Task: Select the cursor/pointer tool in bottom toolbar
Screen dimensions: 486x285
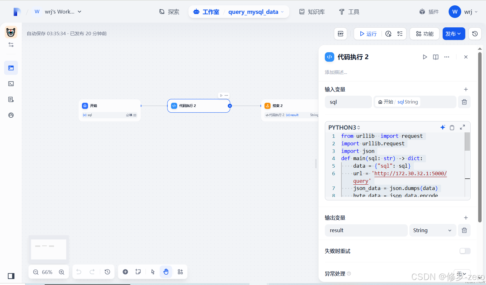Action: coord(152,271)
